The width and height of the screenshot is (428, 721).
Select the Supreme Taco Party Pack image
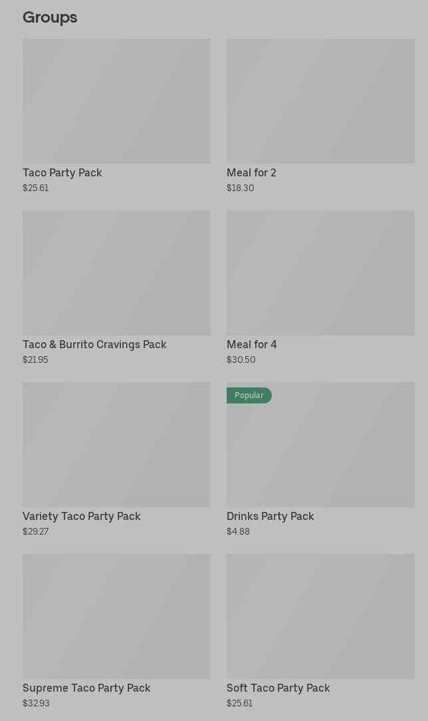pos(116,616)
